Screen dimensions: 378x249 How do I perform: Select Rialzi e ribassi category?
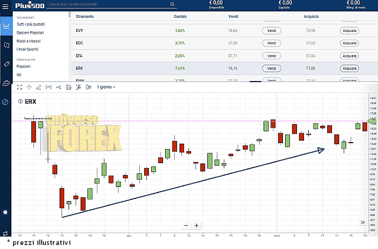coord(28,41)
